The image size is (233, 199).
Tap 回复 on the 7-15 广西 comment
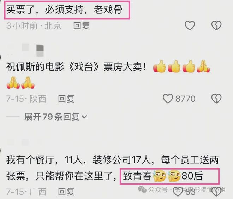click(66, 192)
